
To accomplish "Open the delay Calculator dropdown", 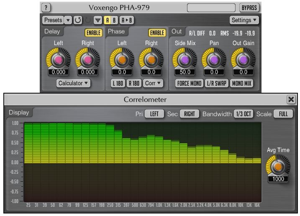I will (73, 83).
